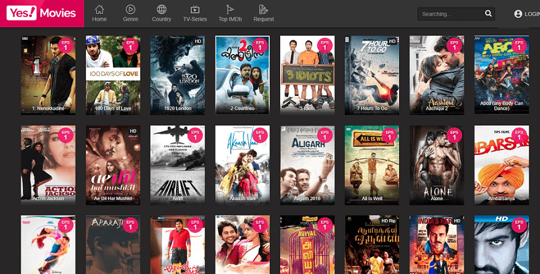Open the Genre play-circle icon
The height and width of the screenshot is (274, 540).
point(130,9)
